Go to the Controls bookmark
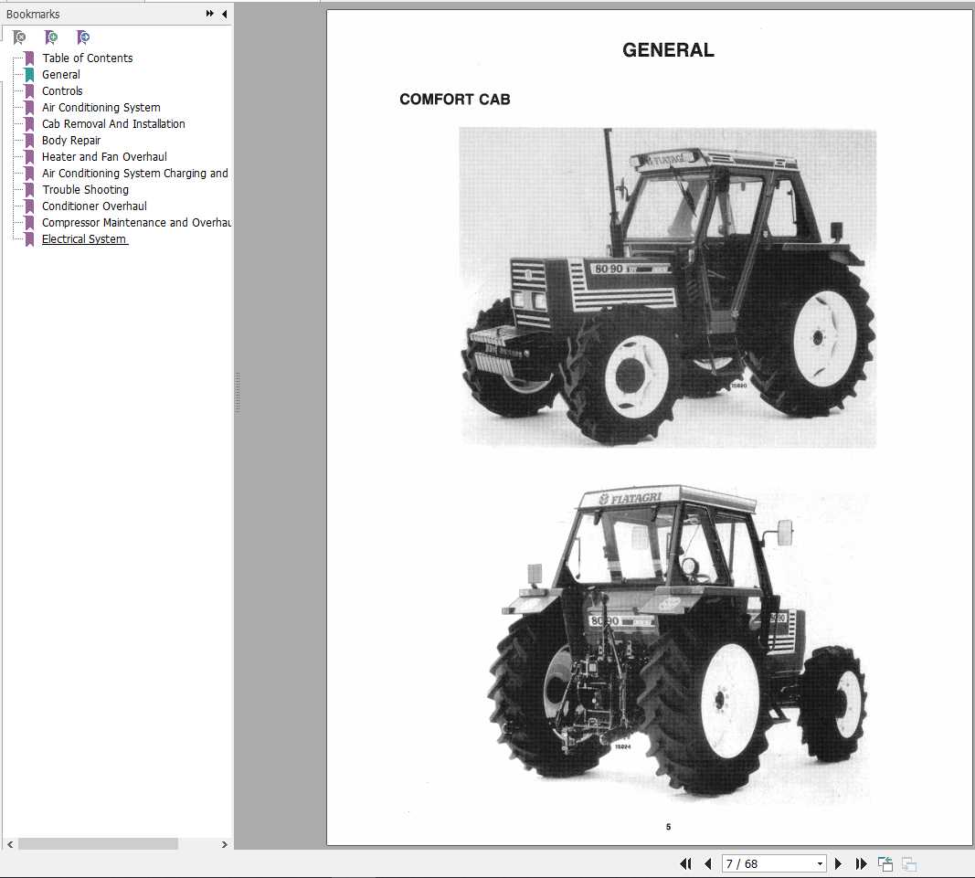The height and width of the screenshot is (878, 975). click(62, 90)
